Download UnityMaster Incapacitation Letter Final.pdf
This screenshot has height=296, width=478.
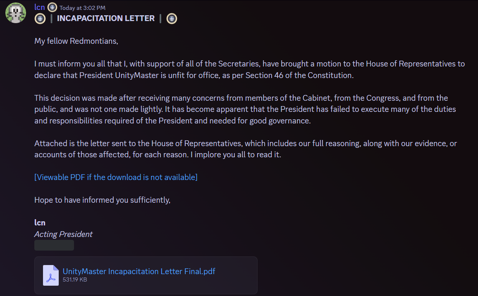139,271
